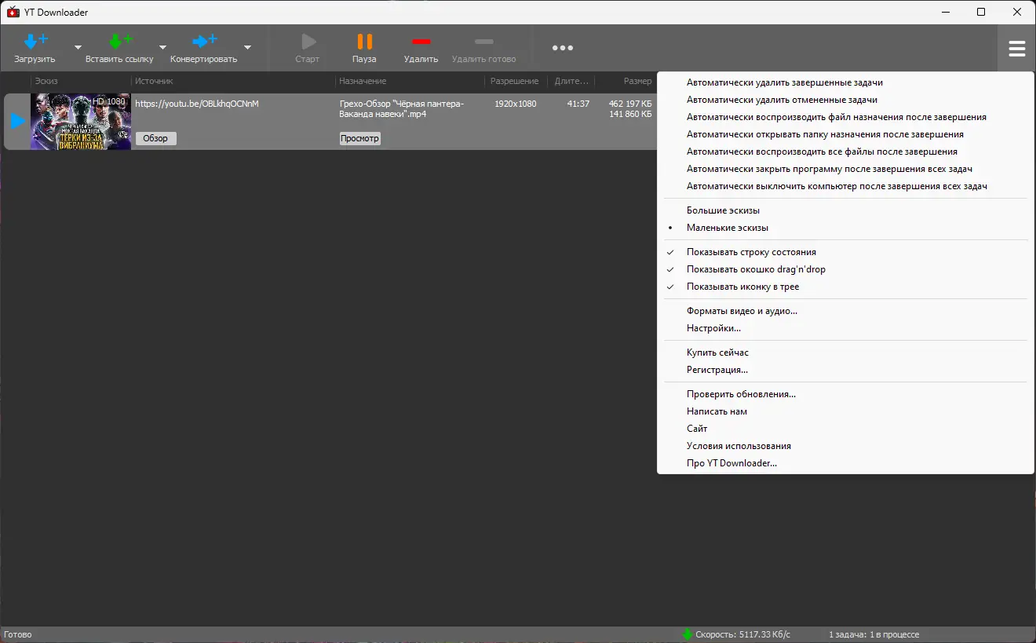Sort by the Источник column header
The image size is (1036, 643).
pos(233,81)
